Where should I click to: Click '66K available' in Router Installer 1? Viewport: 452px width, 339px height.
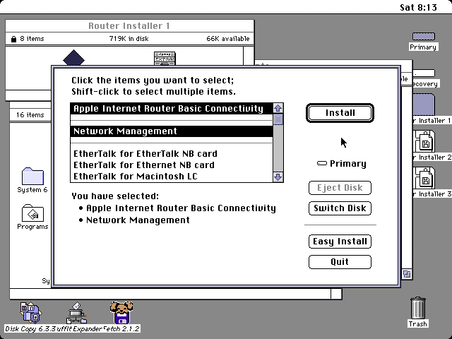pos(228,39)
